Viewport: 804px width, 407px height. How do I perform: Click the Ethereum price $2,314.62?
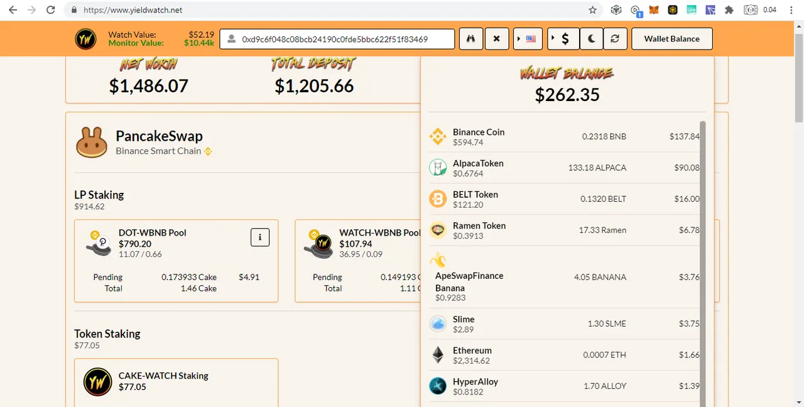pos(472,361)
